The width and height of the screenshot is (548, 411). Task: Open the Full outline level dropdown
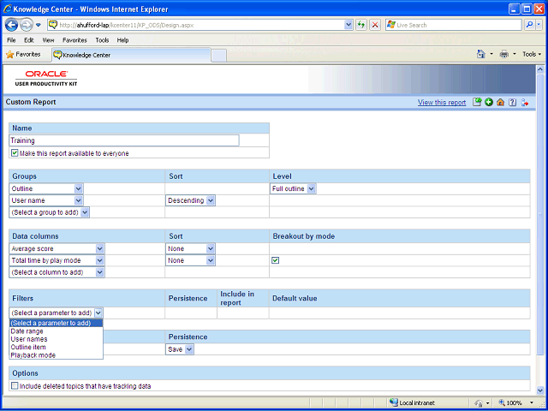(293, 188)
